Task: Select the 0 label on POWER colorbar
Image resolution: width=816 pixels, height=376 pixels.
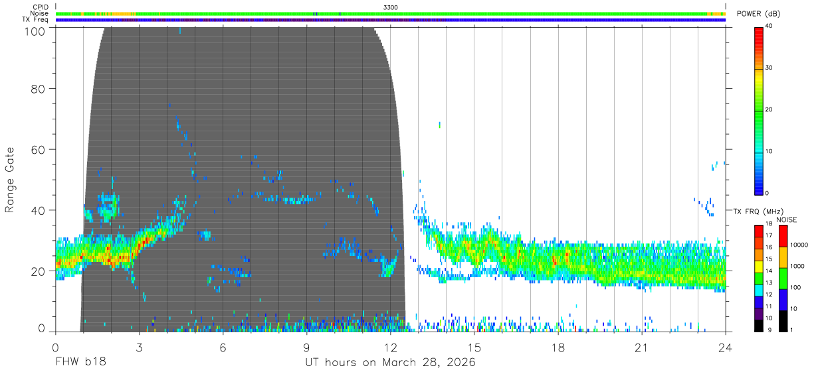Action: (768, 193)
